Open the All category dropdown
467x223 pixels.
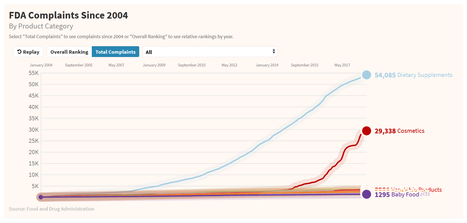click(210, 52)
